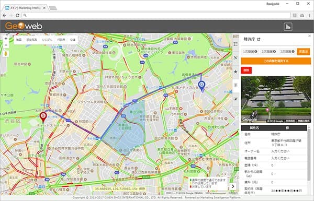
Task: Click the sidebar icon below the star
Action: (x=235, y=85)
